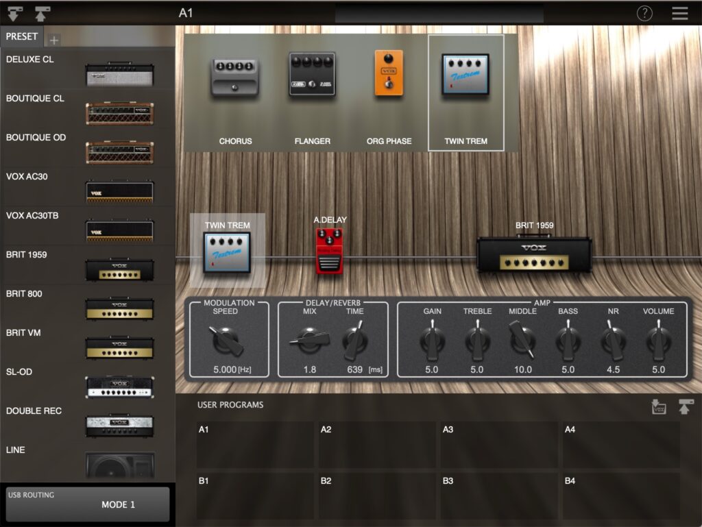This screenshot has height=527, width=702.
Task: Click the 10.0 middle value
Action: [x=522, y=369]
